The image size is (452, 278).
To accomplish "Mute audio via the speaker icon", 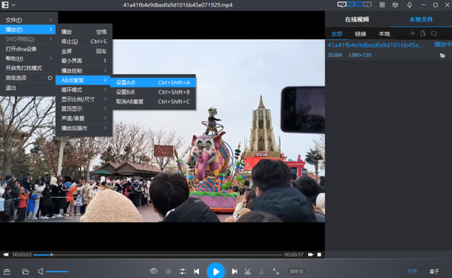I will [x=41, y=271].
